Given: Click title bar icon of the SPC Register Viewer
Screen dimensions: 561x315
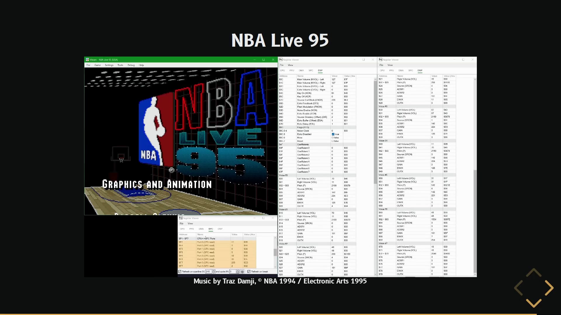Looking at the screenshot, I should click(x=181, y=218).
